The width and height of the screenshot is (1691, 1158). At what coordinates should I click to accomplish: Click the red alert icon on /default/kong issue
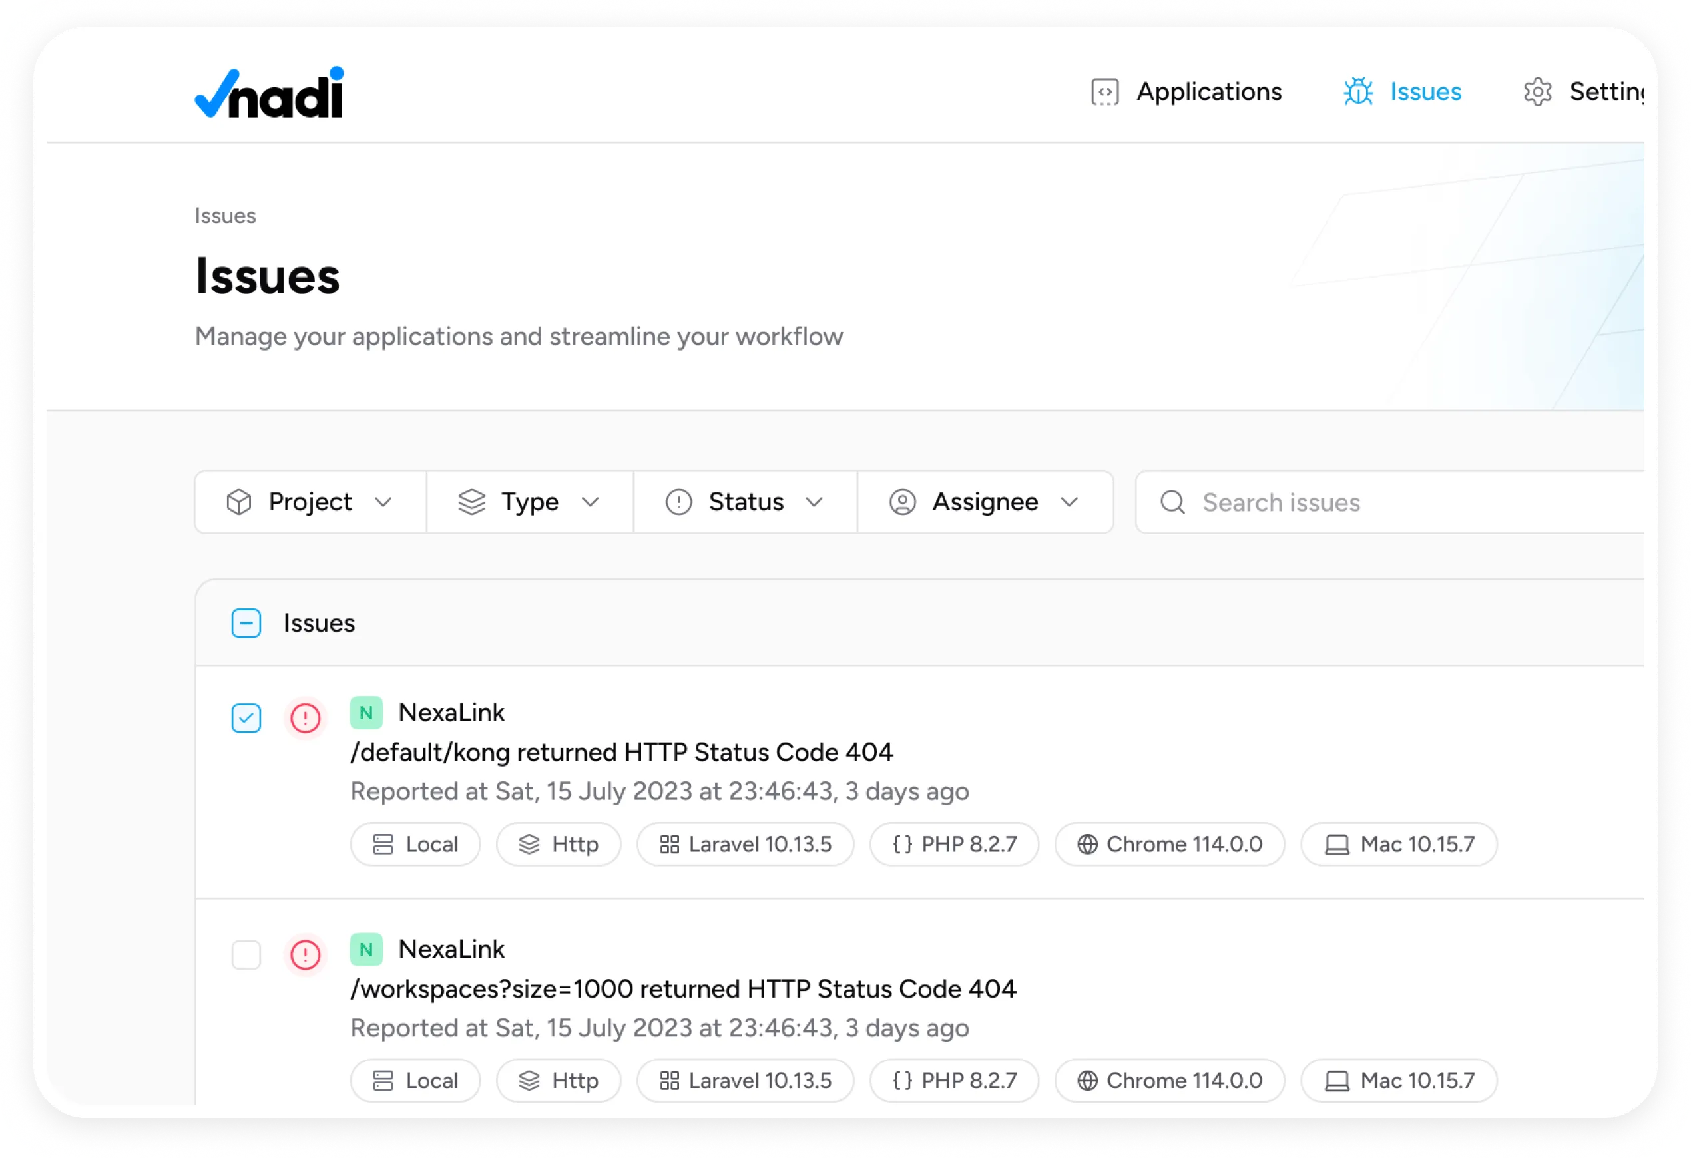point(306,719)
